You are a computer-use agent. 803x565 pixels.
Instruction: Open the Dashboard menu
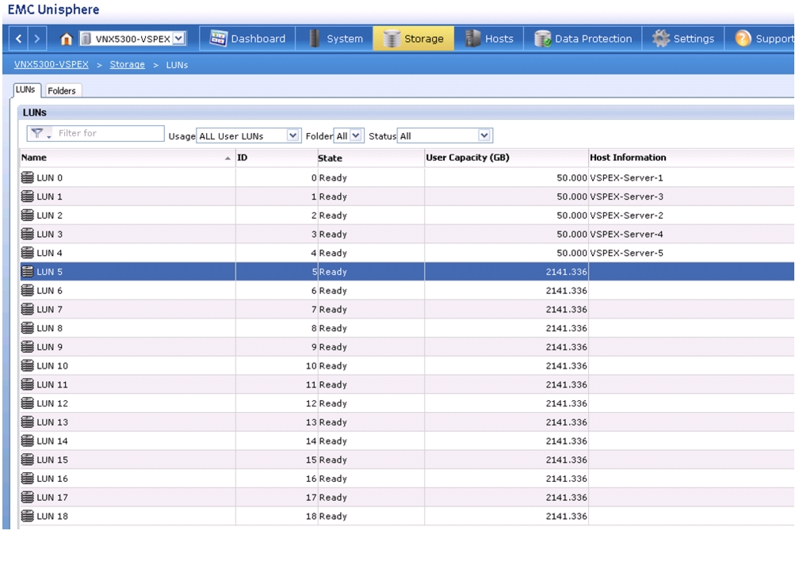[248, 38]
